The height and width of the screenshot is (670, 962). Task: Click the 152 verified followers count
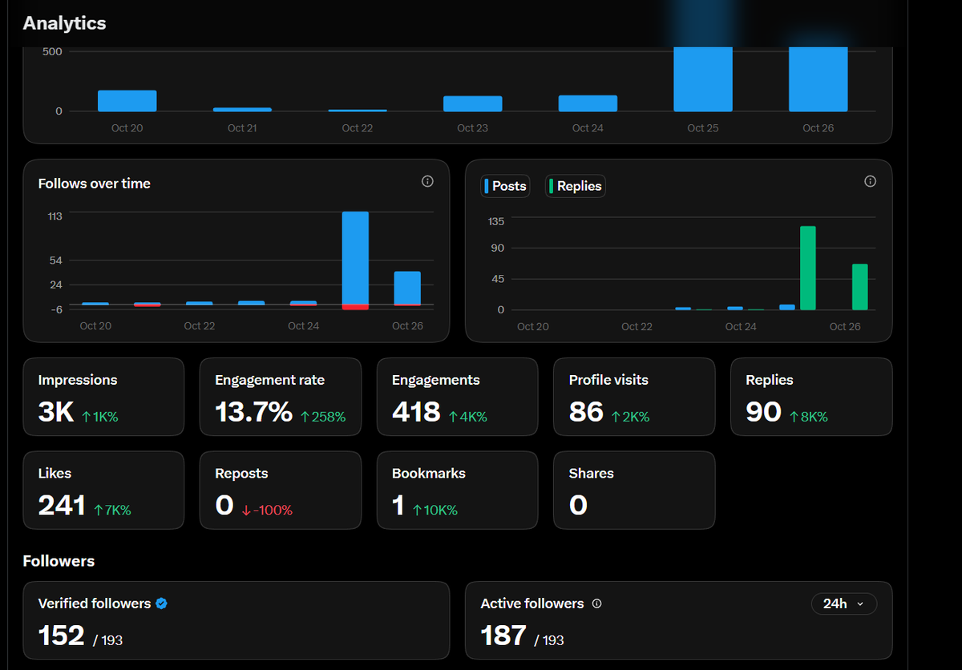point(61,636)
